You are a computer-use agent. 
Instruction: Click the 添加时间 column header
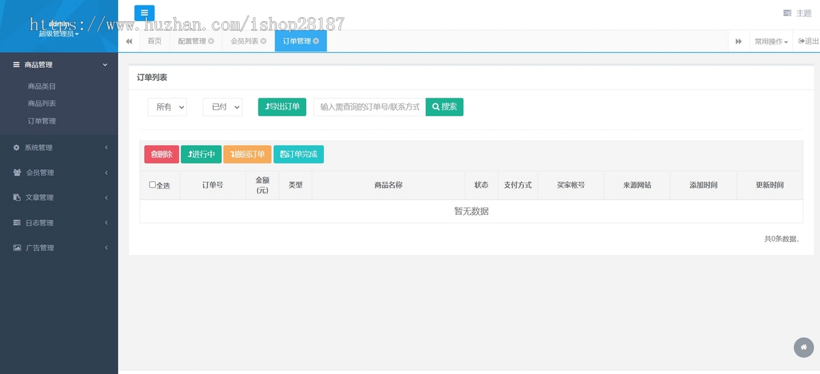click(x=703, y=185)
